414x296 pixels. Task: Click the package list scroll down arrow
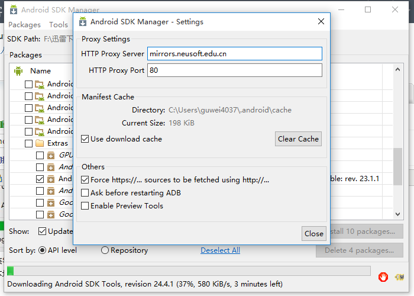click(397, 214)
